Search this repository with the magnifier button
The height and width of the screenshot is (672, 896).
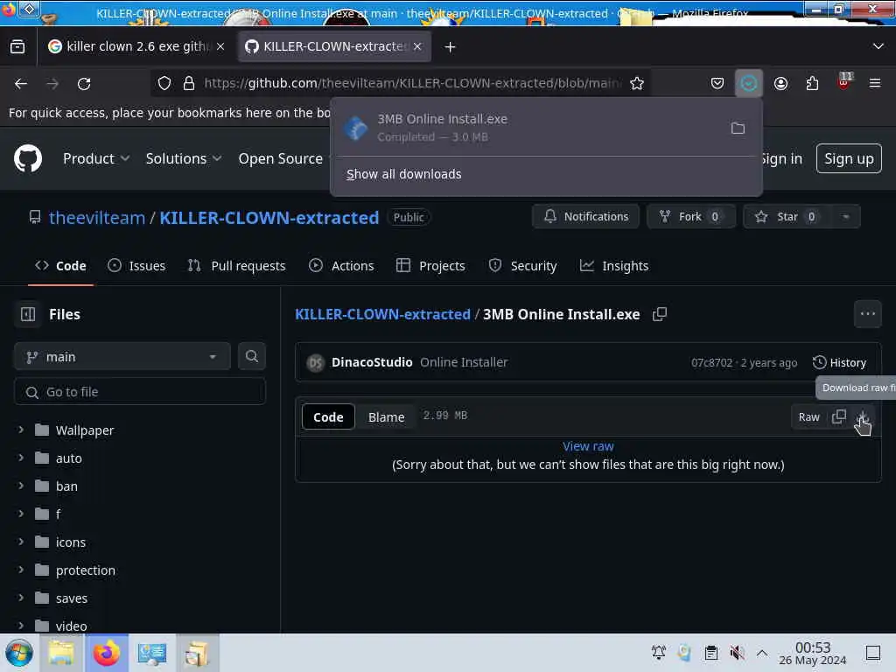click(x=251, y=356)
